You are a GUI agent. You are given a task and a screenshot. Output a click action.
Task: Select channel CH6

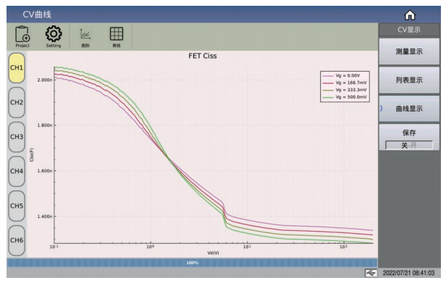point(17,240)
